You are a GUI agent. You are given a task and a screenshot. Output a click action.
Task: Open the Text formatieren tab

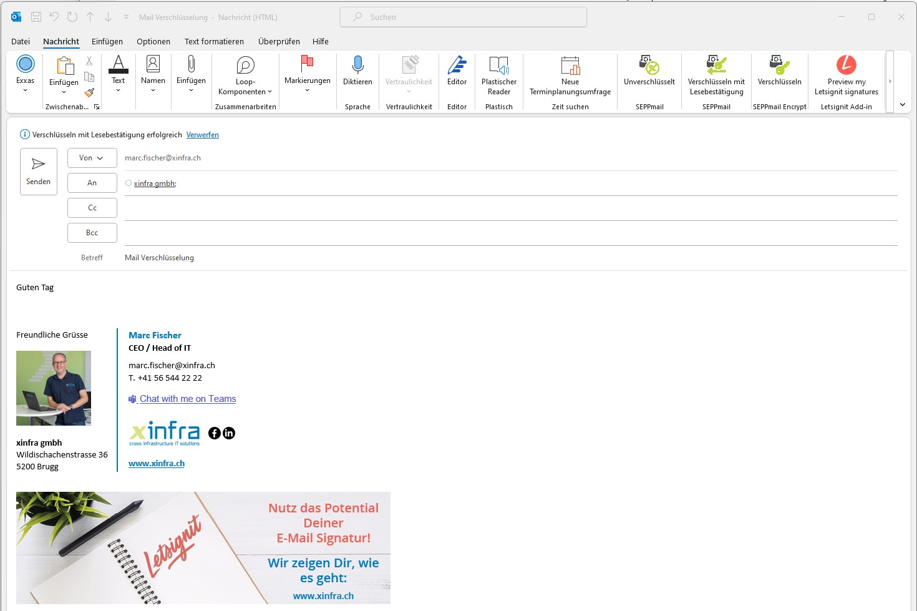[x=214, y=41]
